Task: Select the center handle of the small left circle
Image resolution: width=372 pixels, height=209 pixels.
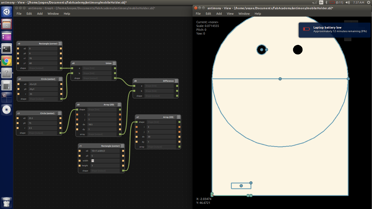Action: pyautogui.click(x=262, y=50)
